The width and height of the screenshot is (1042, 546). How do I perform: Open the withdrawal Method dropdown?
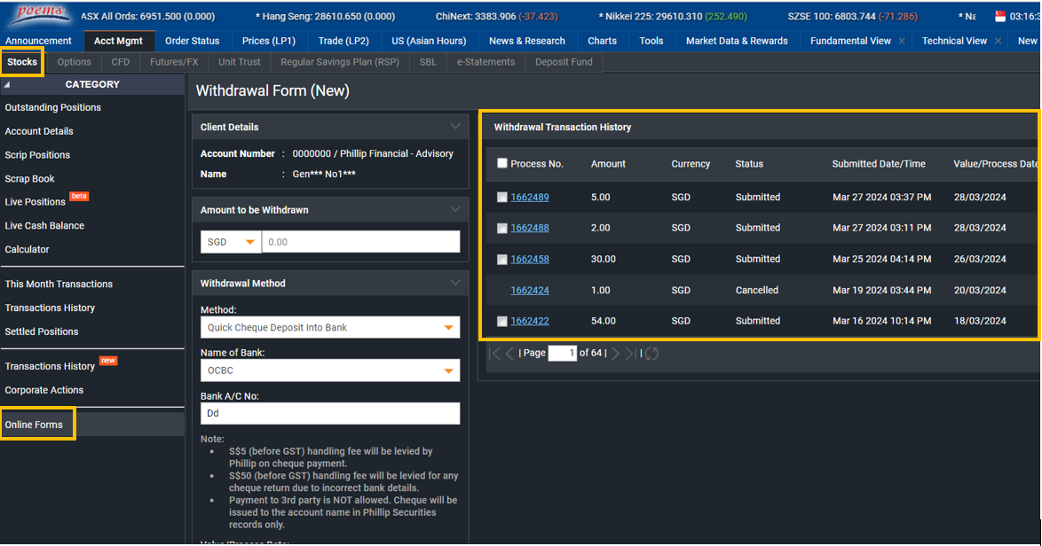point(330,328)
